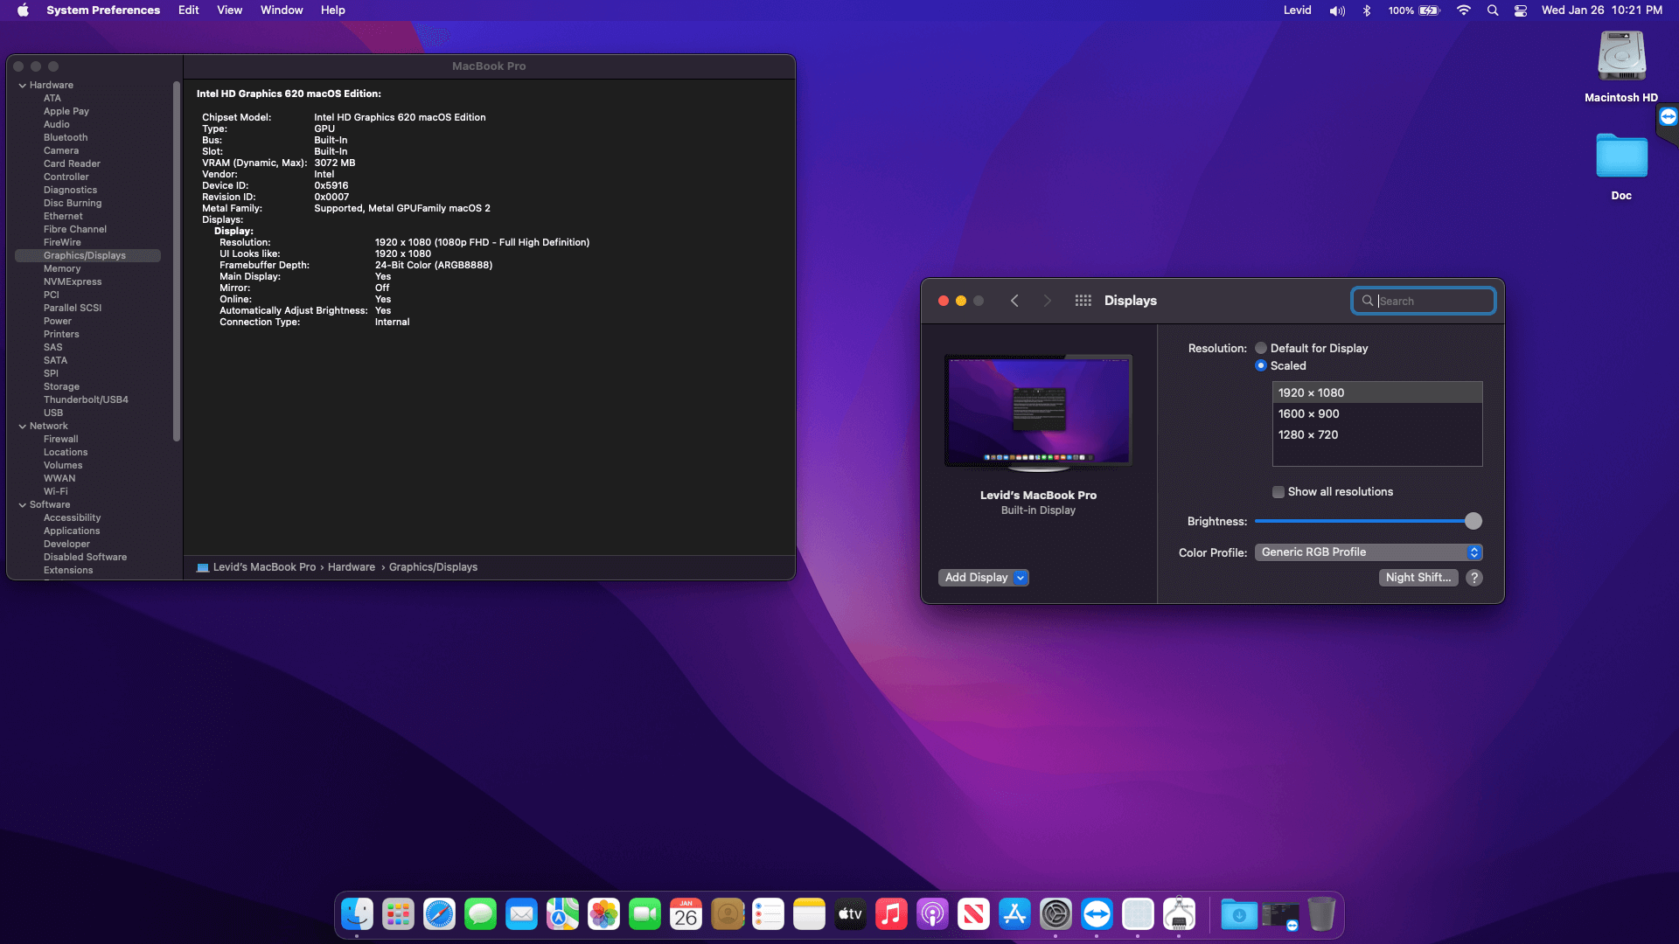1679x944 pixels.
Task: Open View menu
Action: pos(230,10)
